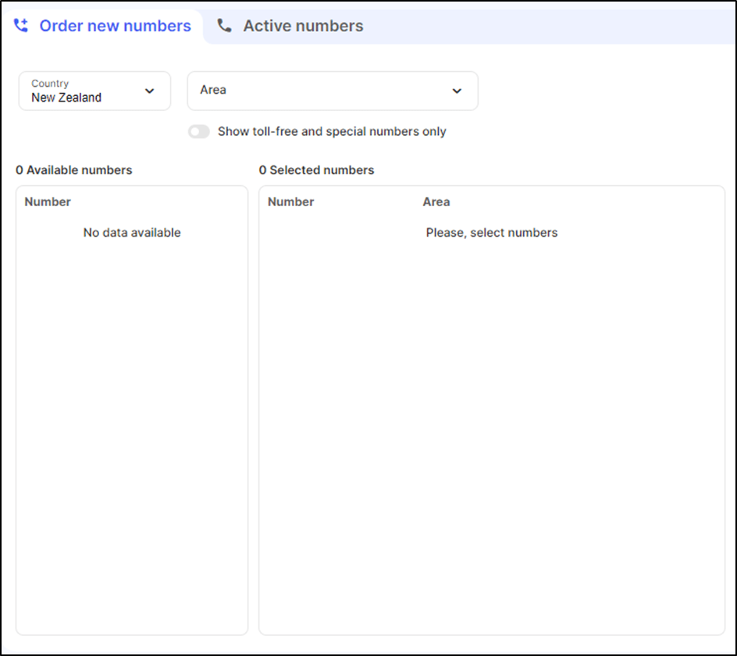This screenshot has height=656, width=737.
Task: Click the Number header in the selected numbers panel
Action: tap(290, 201)
